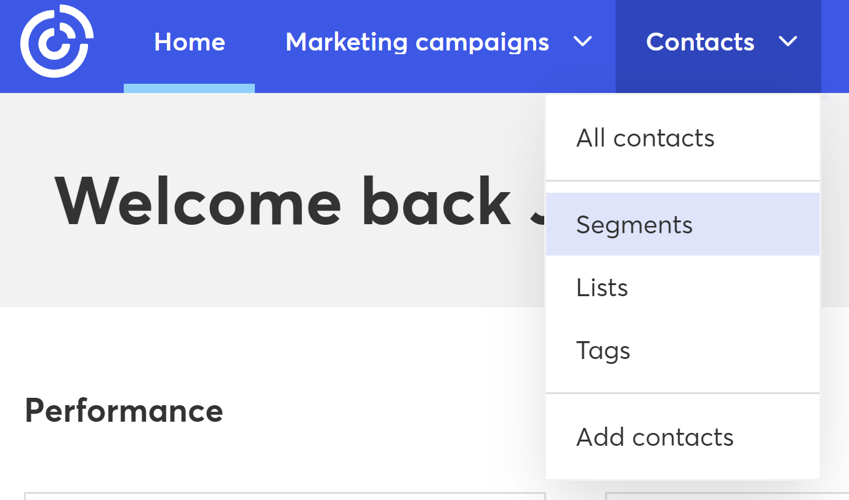Select the Tags menu option
The height and width of the screenshot is (500, 849).
603,350
